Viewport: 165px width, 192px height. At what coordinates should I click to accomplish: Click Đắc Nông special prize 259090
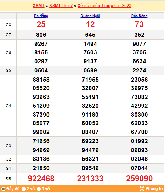[x=140, y=179]
